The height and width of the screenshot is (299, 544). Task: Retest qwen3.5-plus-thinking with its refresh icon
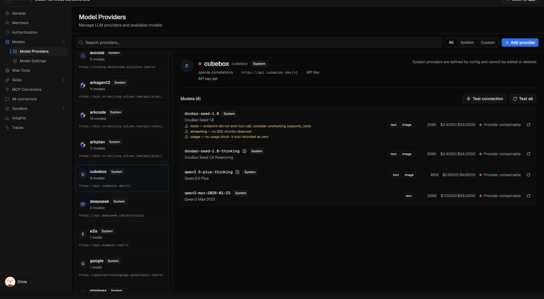528,175
